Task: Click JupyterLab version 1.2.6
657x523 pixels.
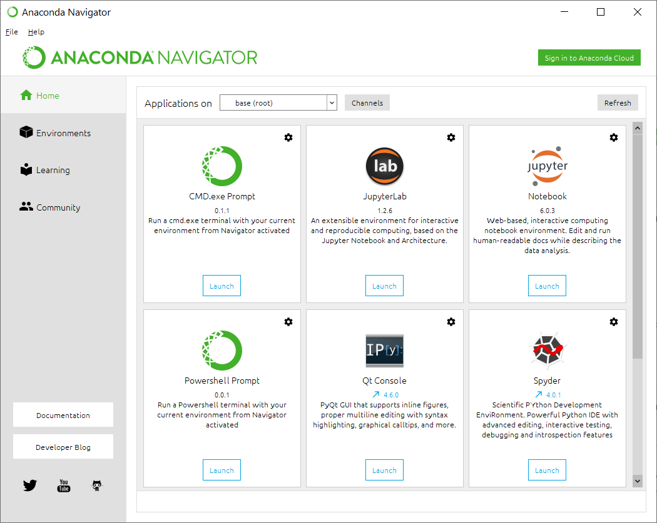Action: [385, 211]
